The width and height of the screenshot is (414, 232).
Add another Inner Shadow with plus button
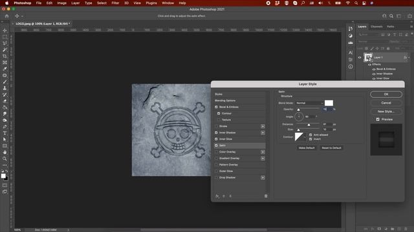pyautogui.click(x=263, y=133)
